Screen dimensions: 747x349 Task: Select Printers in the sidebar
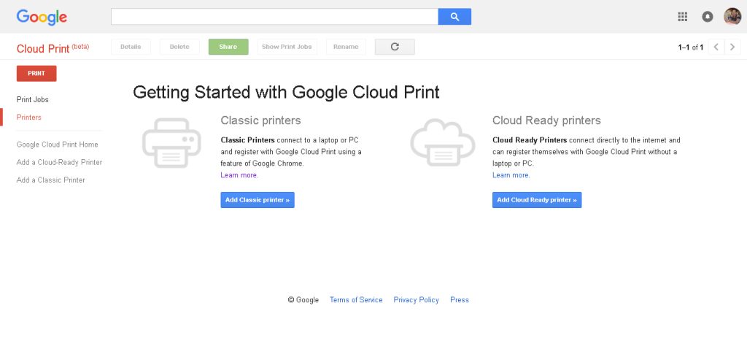[29, 118]
